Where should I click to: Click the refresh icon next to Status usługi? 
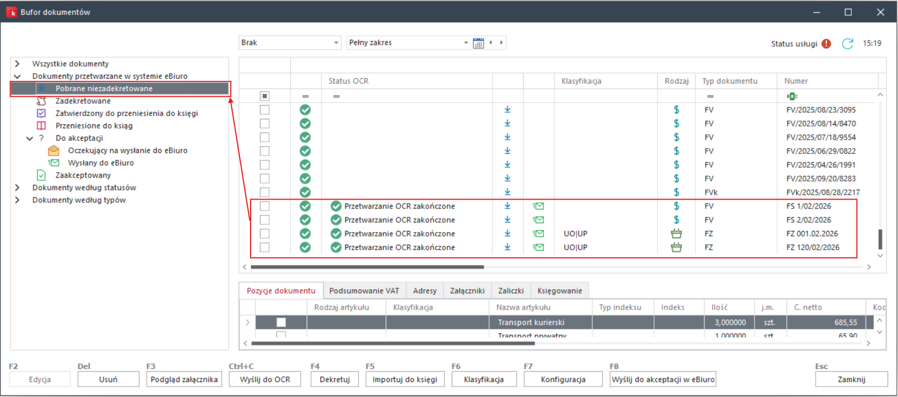[x=847, y=43]
